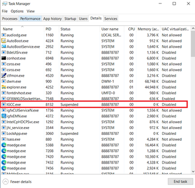195x188 pixels.
Task: Click the 16,464 K memory value
Action: pyautogui.click(x=152, y=145)
